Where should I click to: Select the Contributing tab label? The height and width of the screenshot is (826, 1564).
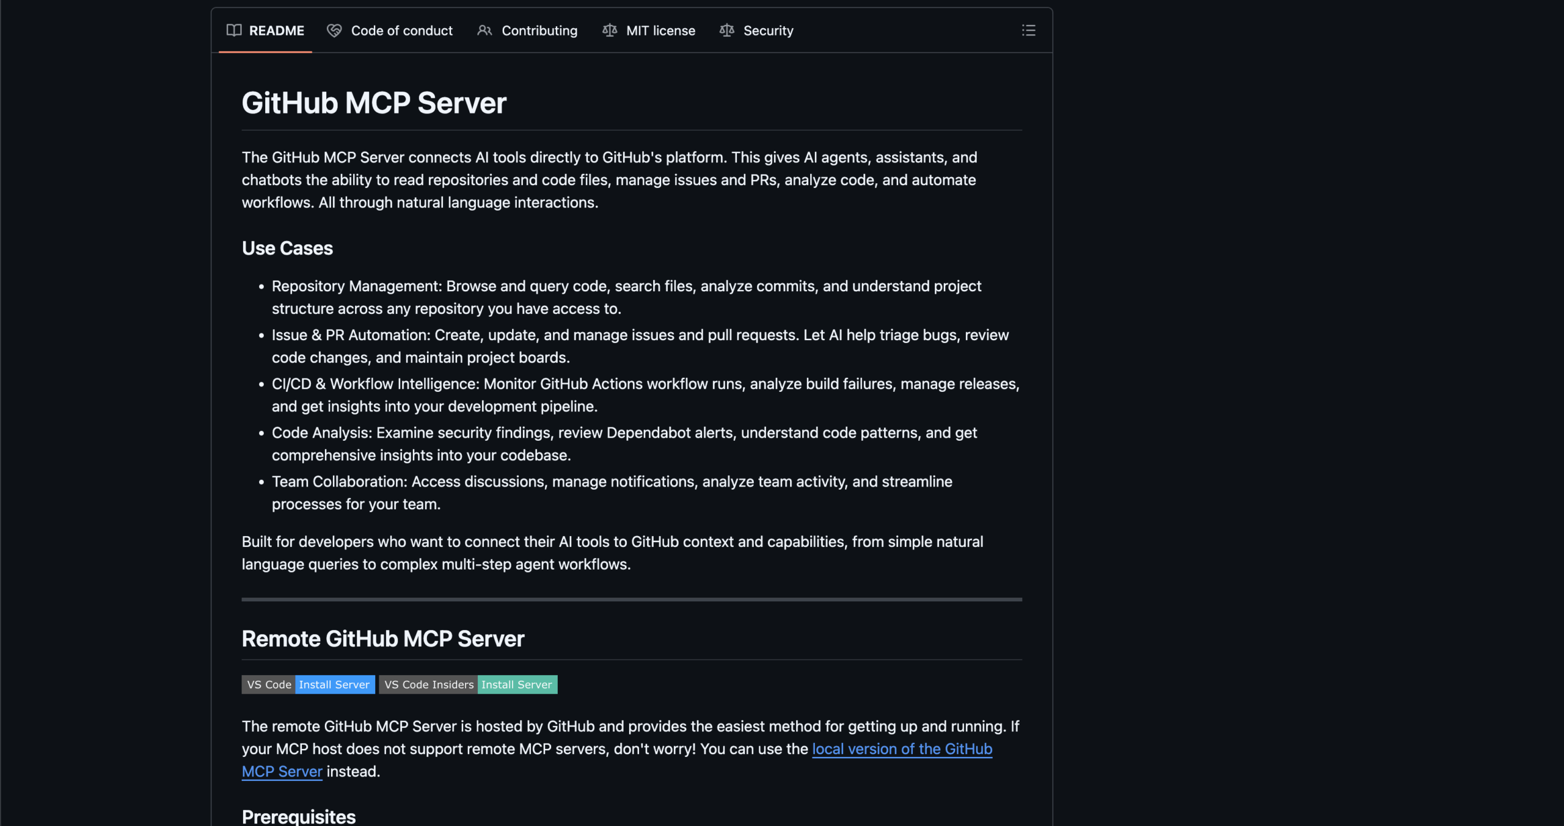click(x=539, y=31)
